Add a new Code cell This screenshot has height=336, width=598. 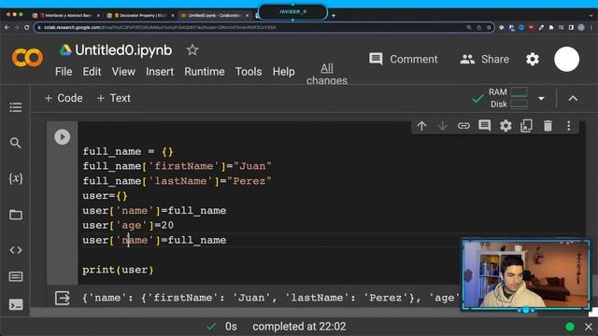[x=64, y=98]
